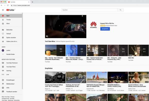Image resolution: width=149 pixels, height=101 pixels.
Task: Click the sidebar scrollbar
Action: (23, 51)
